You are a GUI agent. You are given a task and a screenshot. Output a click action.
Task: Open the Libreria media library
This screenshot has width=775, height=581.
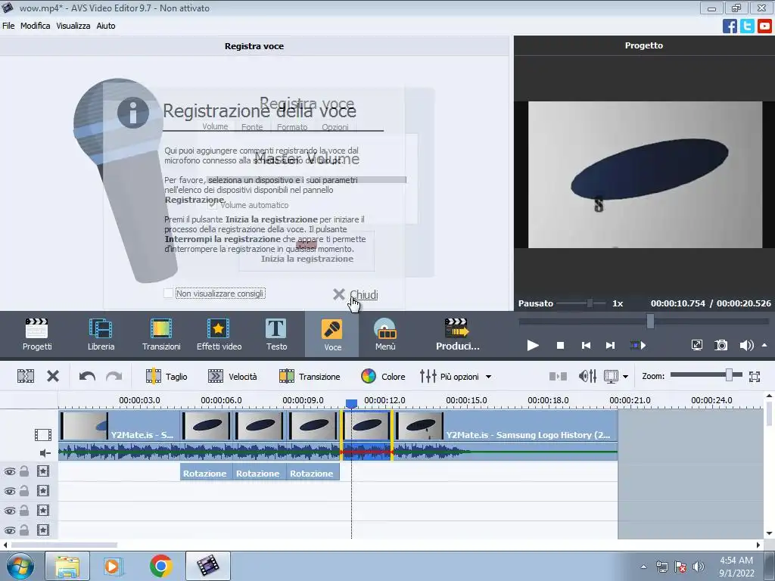click(101, 334)
